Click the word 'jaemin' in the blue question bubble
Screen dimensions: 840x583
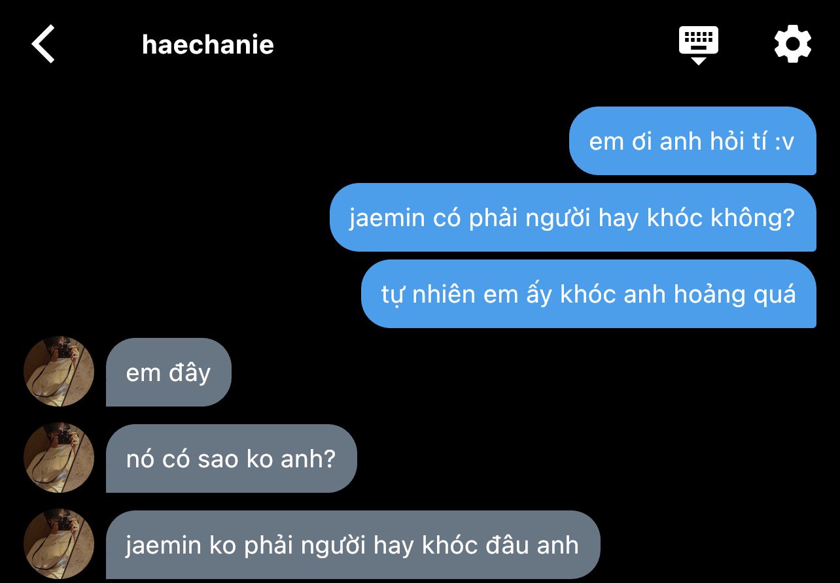point(387,218)
